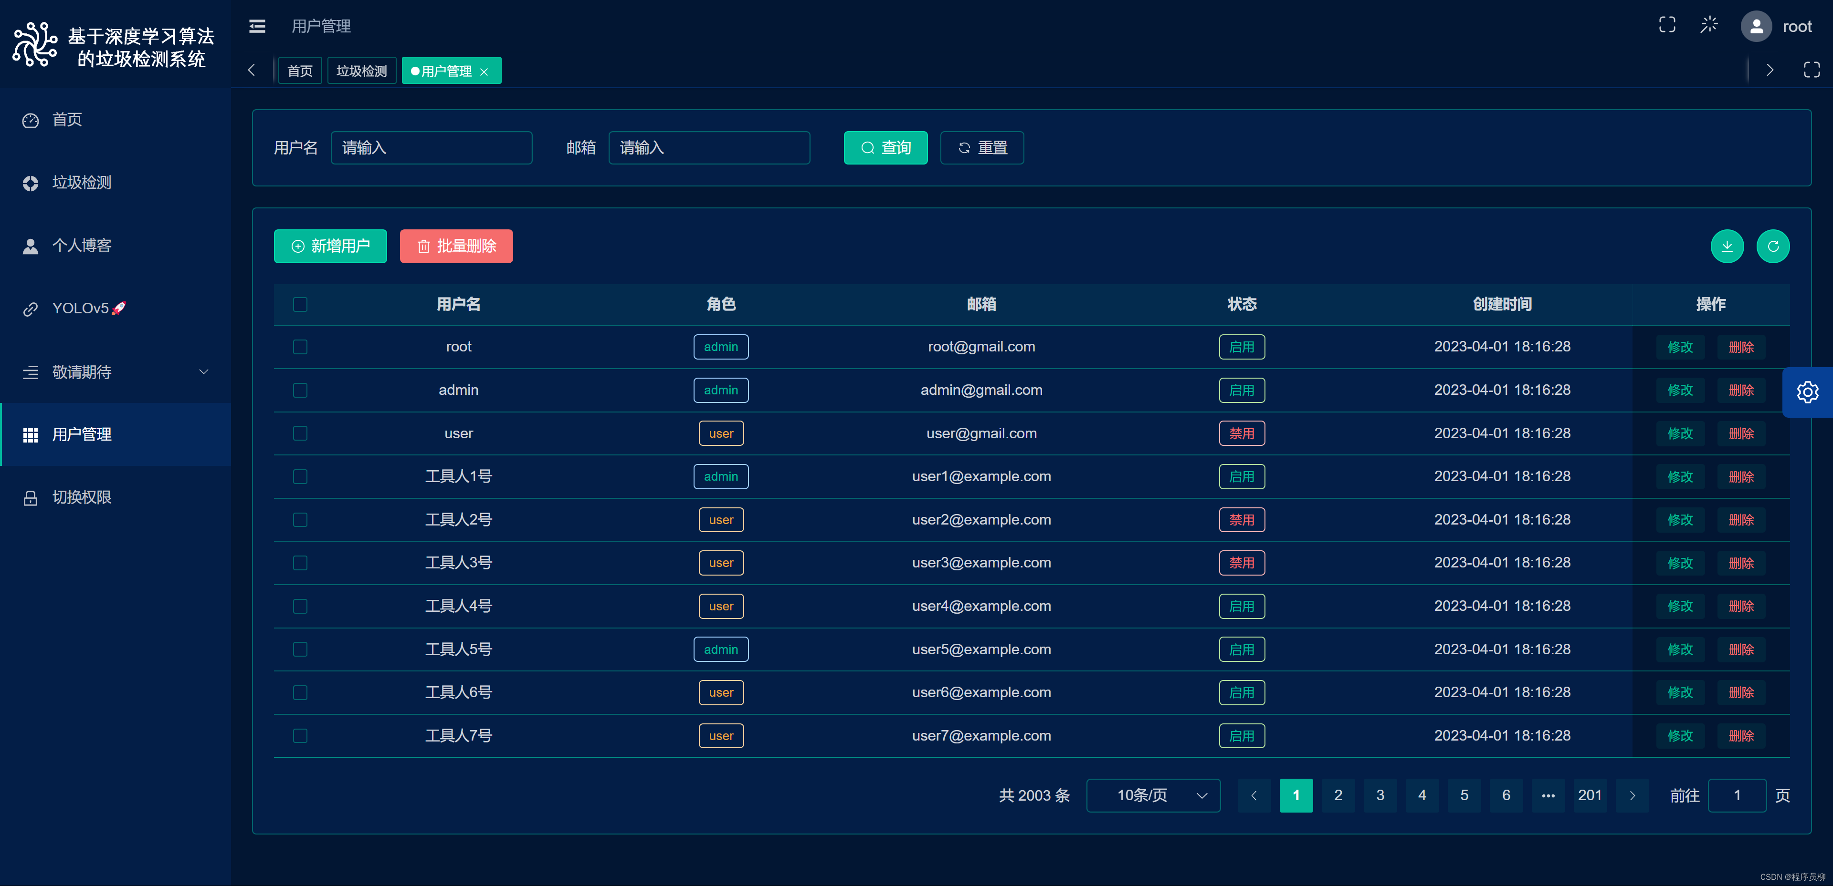Check the checkbox for 工具人5号
1833x886 pixels.
point(300,649)
